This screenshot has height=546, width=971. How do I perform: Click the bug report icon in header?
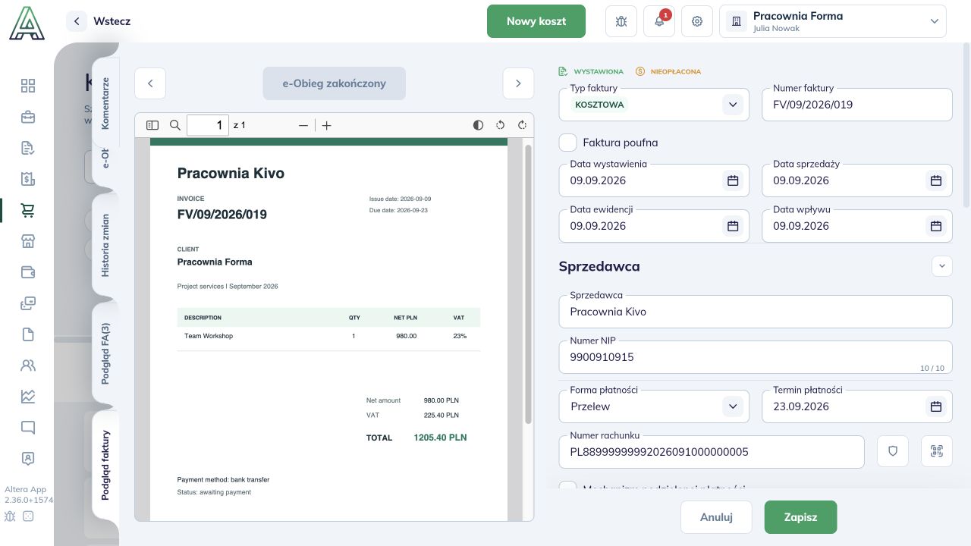tap(621, 21)
